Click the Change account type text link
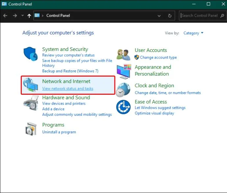227x193 pixels. coord(158,58)
